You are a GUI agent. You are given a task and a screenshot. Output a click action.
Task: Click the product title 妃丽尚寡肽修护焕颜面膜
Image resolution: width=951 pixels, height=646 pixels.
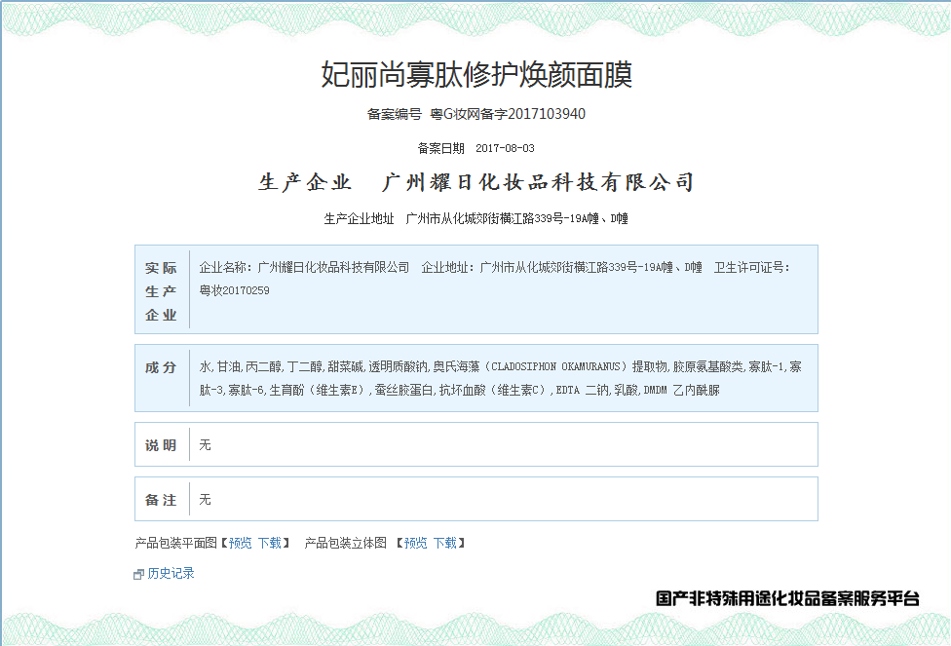point(476,75)
